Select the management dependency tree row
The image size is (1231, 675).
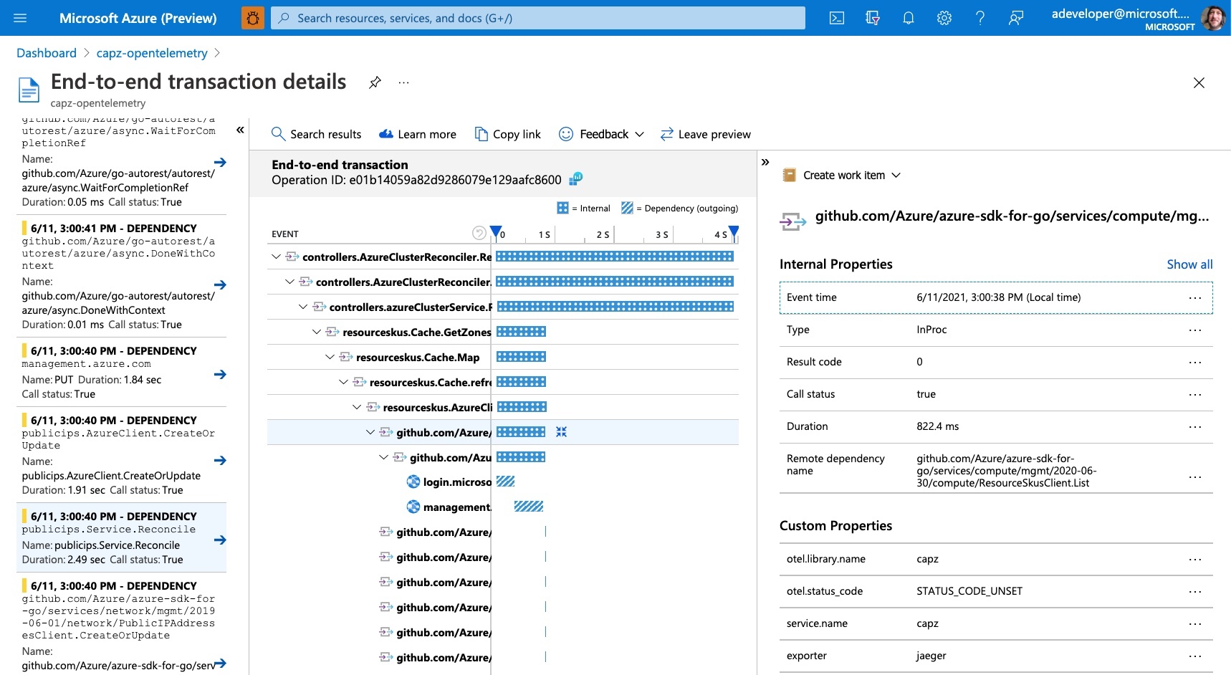[x=449, y=507]
